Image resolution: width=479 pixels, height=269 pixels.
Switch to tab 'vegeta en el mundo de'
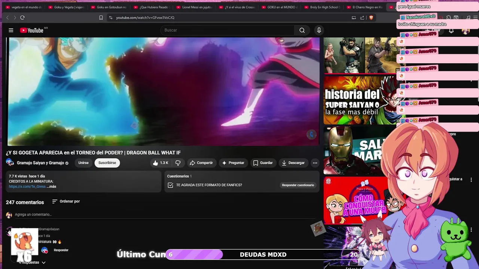pyautogui.click(x=23, y=7)
